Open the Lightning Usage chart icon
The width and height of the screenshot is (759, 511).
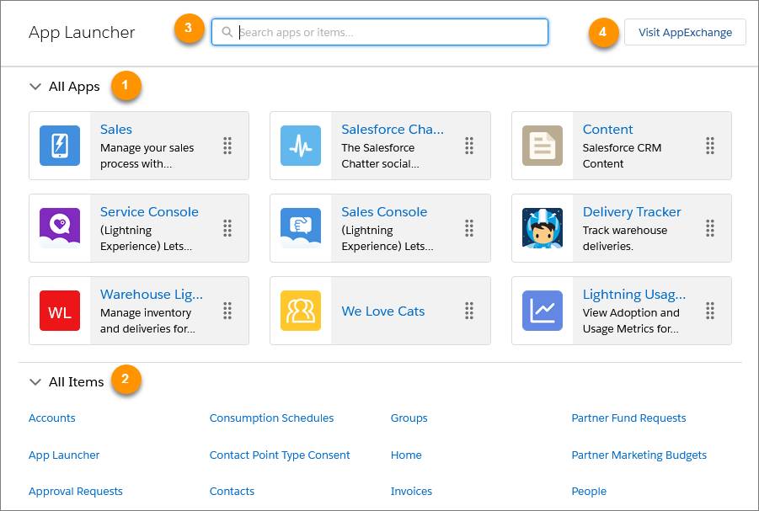pyautogui.click(x=543, y=311)
